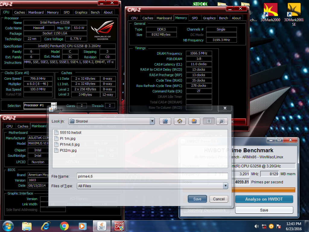Open Mainboard tab in top-left CPU-Z
Viewport: 309px width, 232px height.
click(36, 12)
